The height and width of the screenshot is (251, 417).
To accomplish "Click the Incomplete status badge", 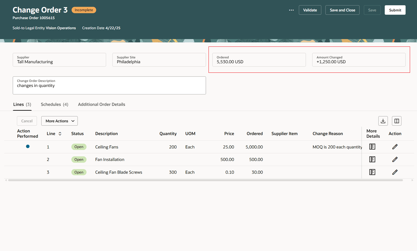I will pos(84,10).
